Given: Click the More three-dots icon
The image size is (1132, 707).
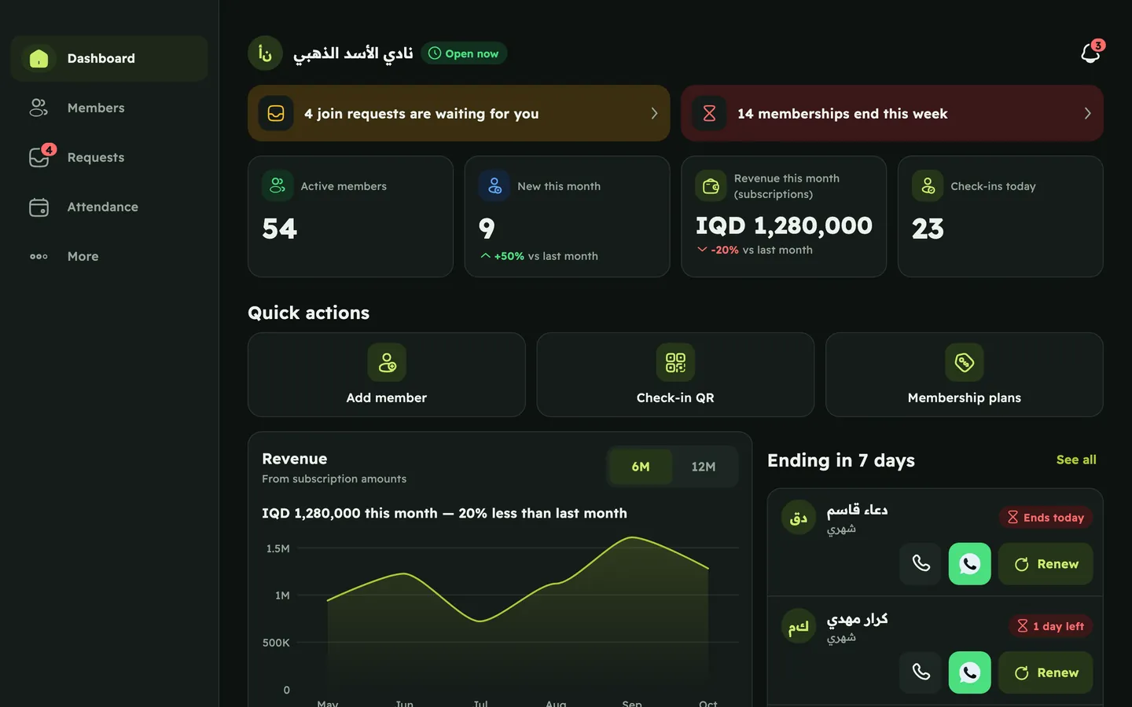Looking at the screenshot, I should 39,256.
